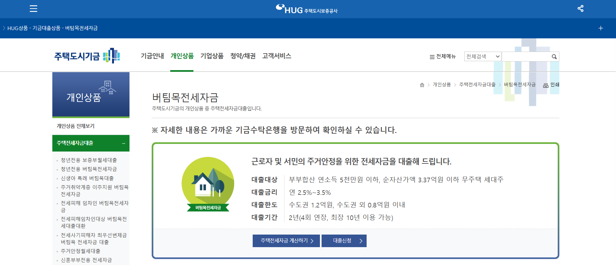Open 신생아 특례 버팀목대출
616x265 pixels.
tap(87, 178)
